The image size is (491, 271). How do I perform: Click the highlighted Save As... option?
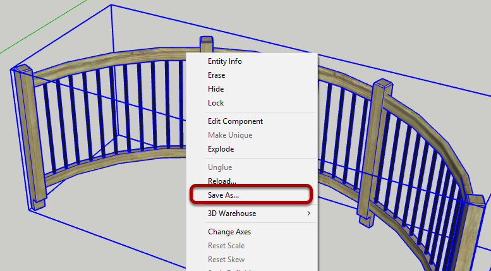pyautogui.click(x=224, y=195)
